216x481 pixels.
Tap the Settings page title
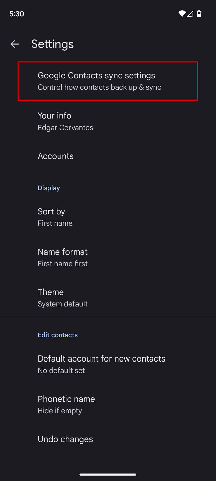52,44
